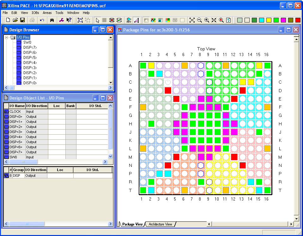Select SW0 in the Design Browser tree
Image resolution: width=303 pixels, height=236 pixels.
pos(27,42)
